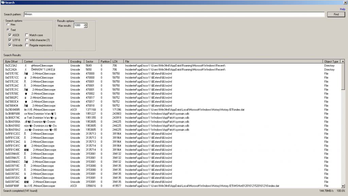The image size is (348, 196).
Task: Select the Text search option
Action: (8, 30)
